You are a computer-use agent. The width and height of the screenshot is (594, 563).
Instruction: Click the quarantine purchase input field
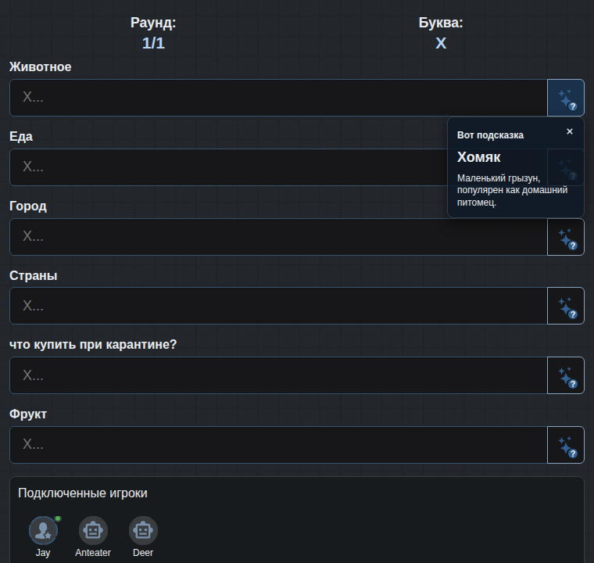click(278, 375)
